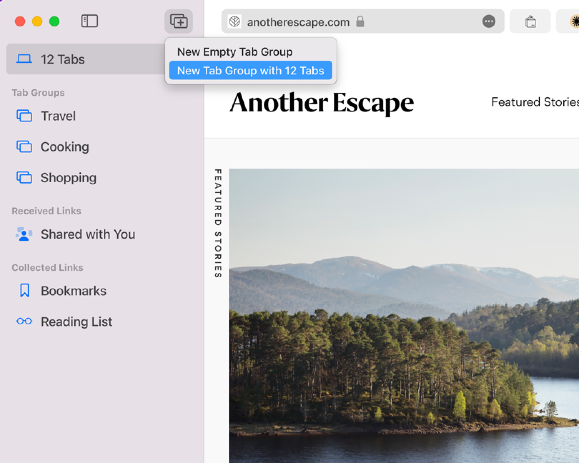579x463 pixels.
Task: Click the anotherescape.com address field
Action: pyautogui.click(x=363, y=21)
